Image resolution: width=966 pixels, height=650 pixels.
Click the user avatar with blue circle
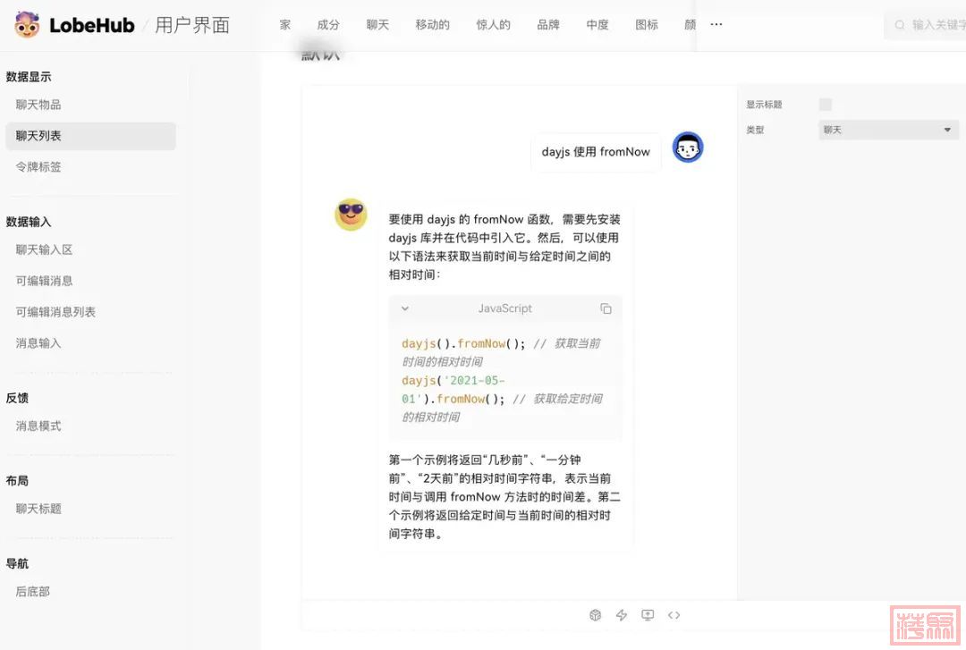point(688,148)
